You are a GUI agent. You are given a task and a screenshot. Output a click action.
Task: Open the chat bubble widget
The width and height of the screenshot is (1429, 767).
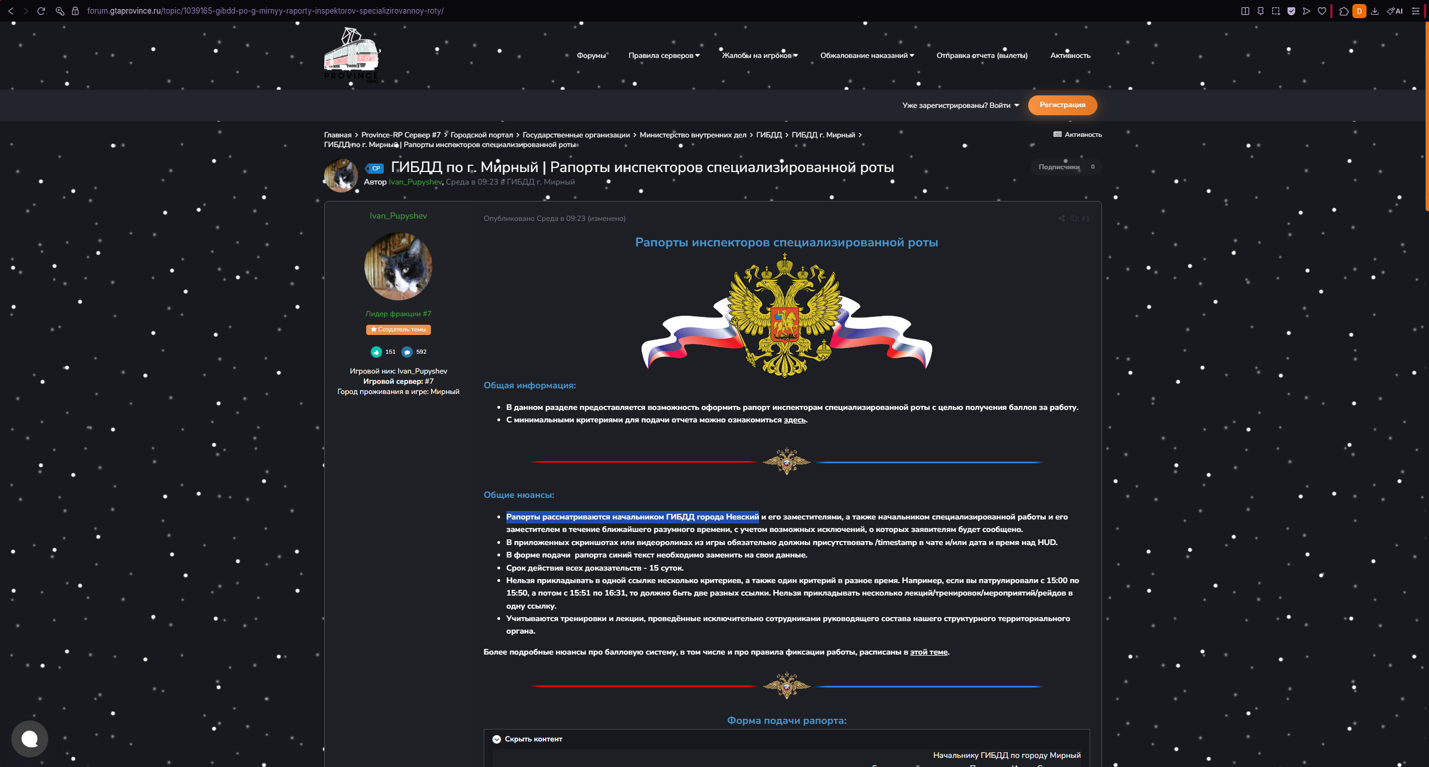[x=30, y=739]
